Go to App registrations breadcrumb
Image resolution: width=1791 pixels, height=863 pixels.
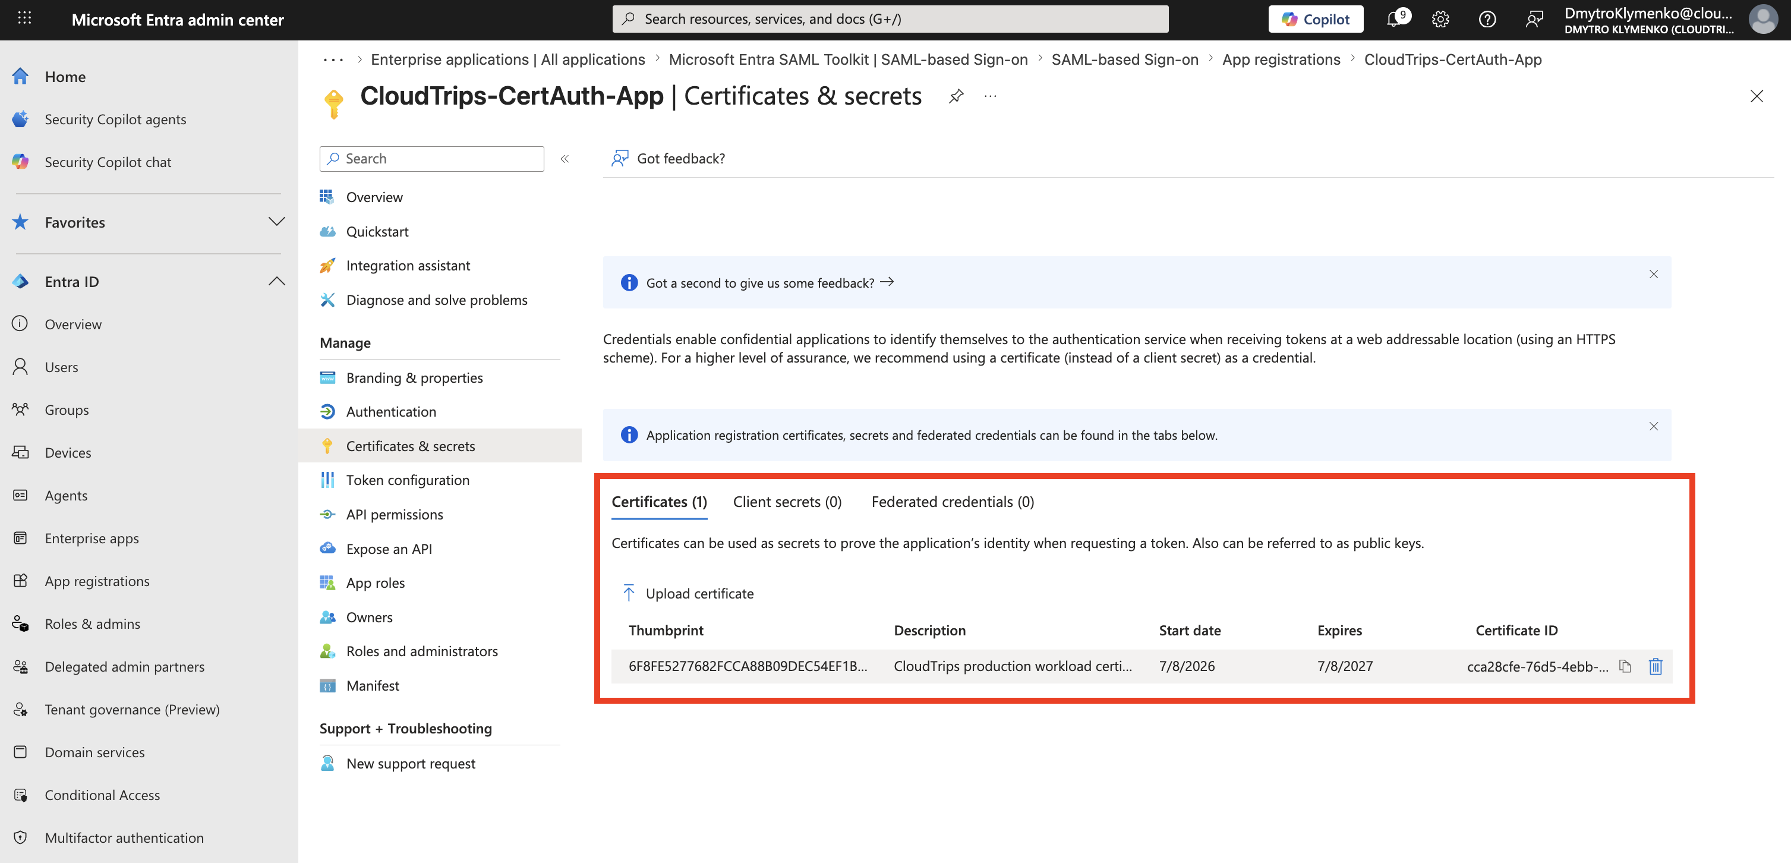[1281, 60]
